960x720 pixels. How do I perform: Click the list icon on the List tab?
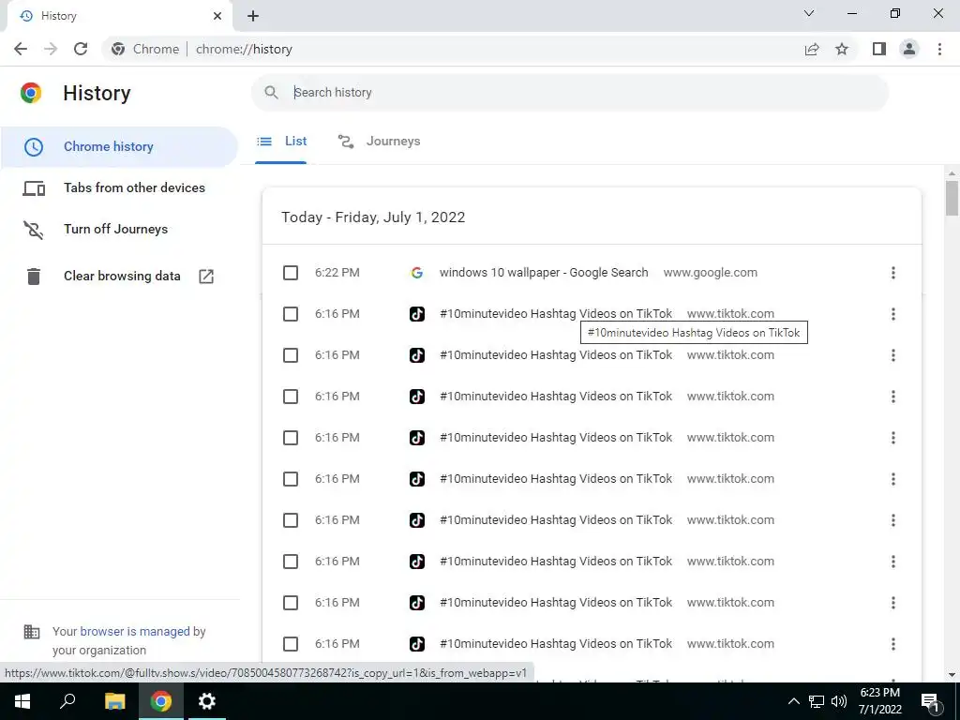point(264,142)
